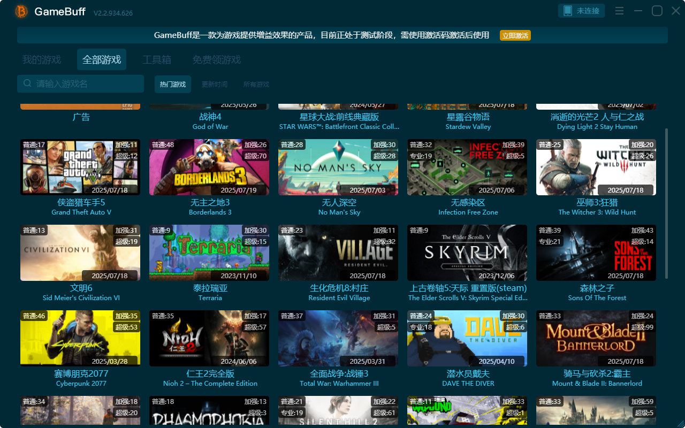Viewport: 685px width, 428px height.
Task: Open the hamburger menu in the title bar
Action: click(619, 10)
